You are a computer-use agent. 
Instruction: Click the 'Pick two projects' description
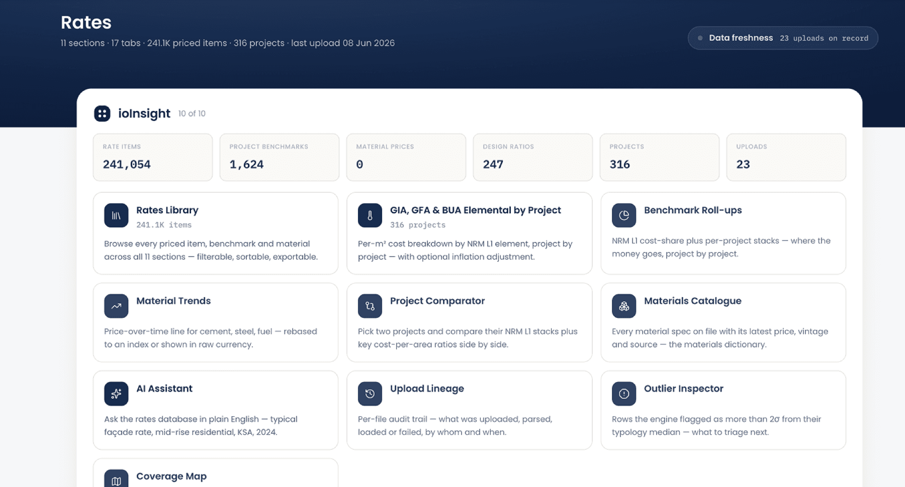click(x=468, y=338)
